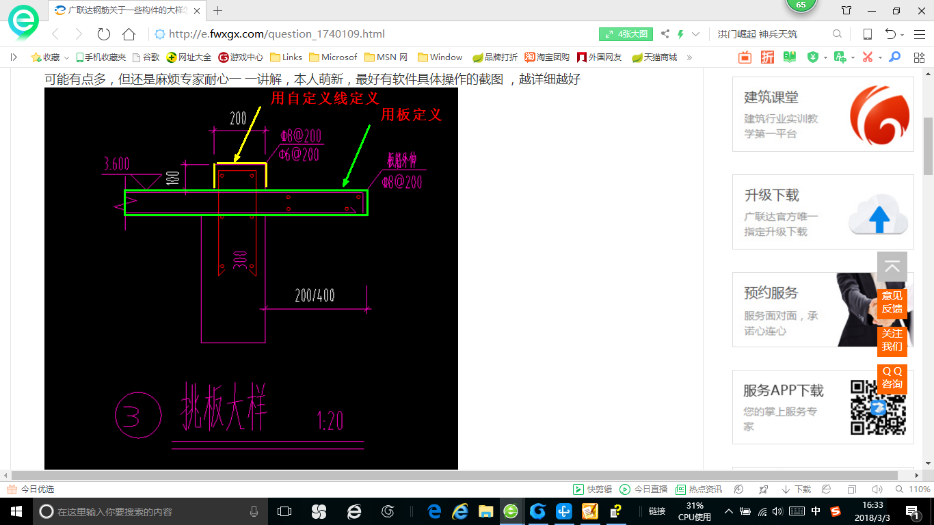This screenshot has height=525, width=934.
Task: Click 快剪辑 in status bar
Action: (x=592, y=489)
